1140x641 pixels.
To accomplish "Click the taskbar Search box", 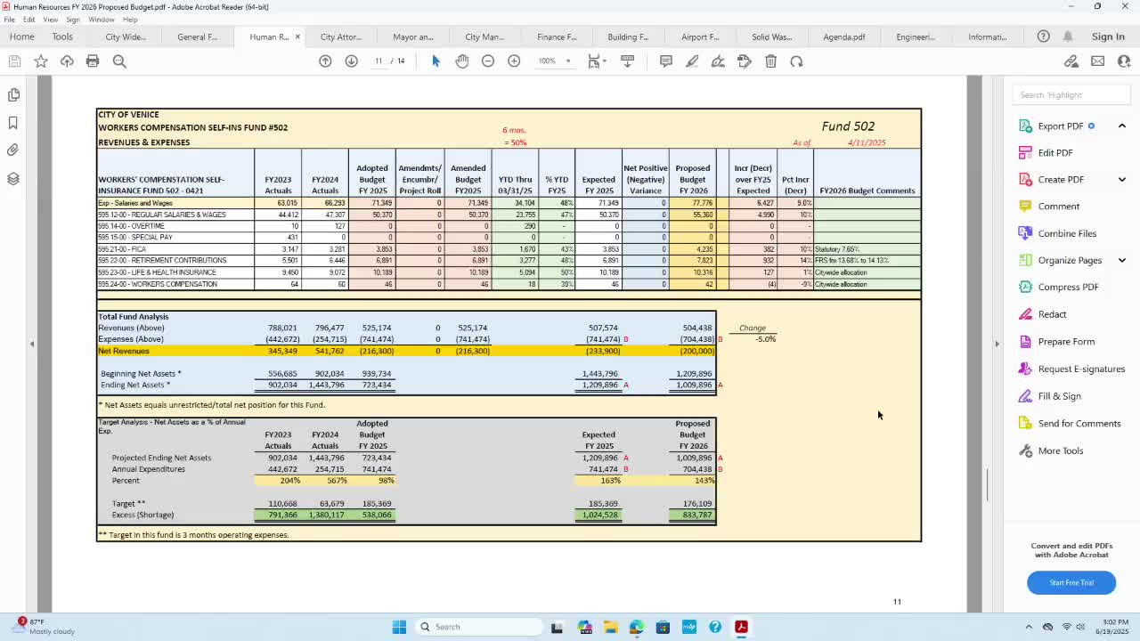I will click(479, 627).
